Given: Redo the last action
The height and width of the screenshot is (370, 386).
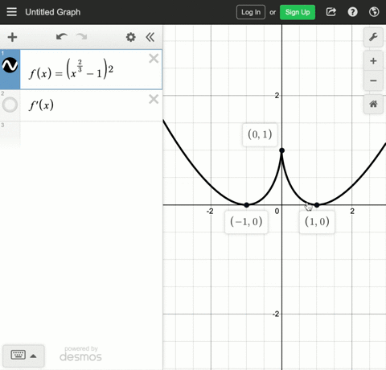Looking at the screenshot, I should [x=82, y=37].
